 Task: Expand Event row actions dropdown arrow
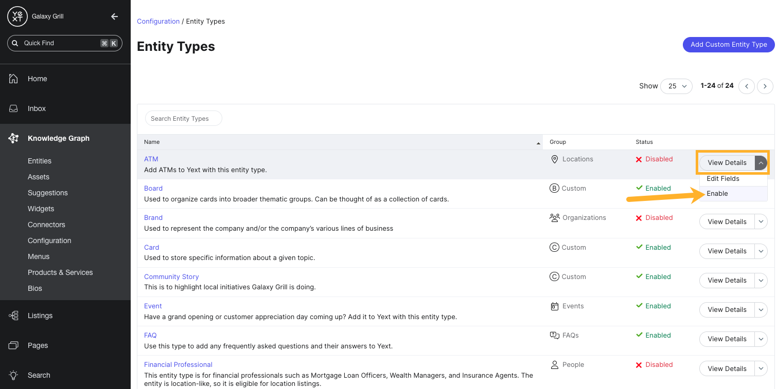coord(761,310)
